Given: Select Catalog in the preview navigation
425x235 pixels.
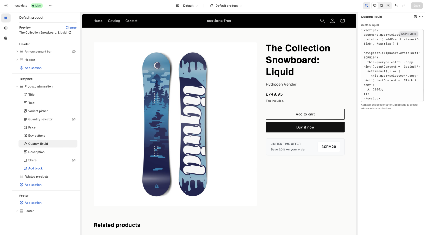Looking at the screenshot, I should coord(114,21).
